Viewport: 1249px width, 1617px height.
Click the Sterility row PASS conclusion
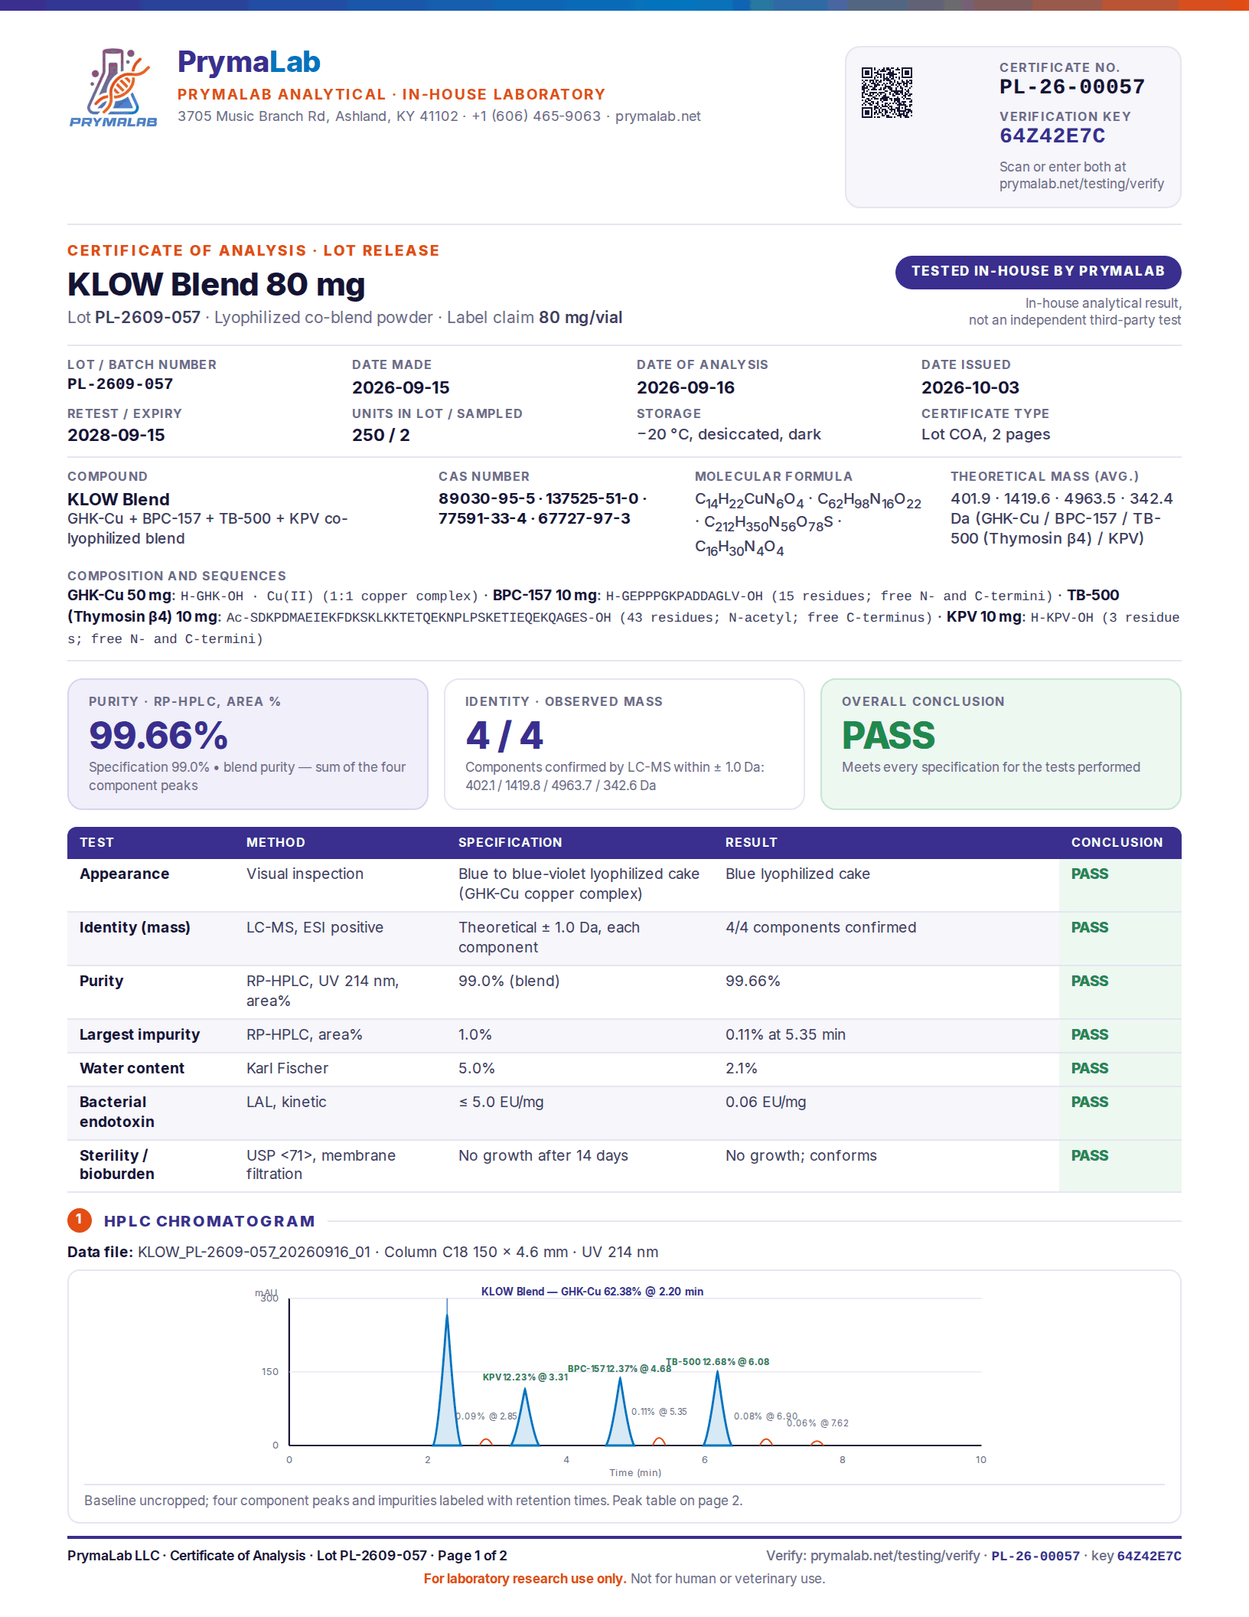tap(1090, 1155)
